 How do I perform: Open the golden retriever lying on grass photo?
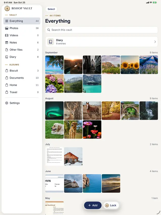[x=55, y=130]
